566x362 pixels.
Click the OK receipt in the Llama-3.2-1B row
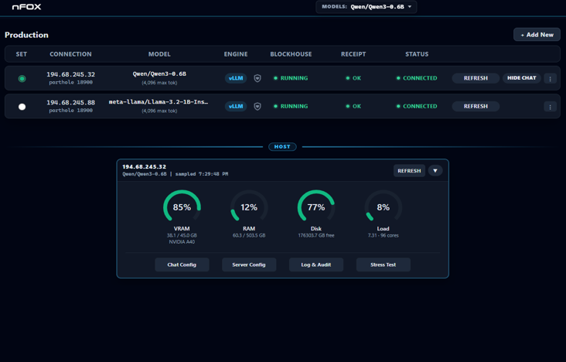pos(353,106)
